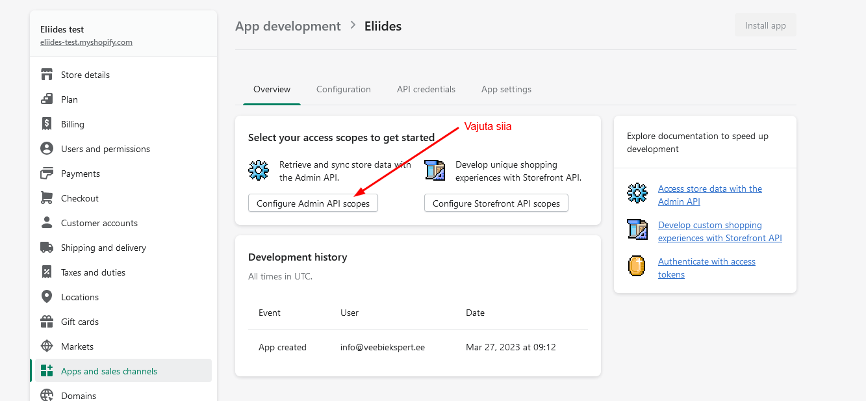Click the Payments card icon

tap(47, 174)
